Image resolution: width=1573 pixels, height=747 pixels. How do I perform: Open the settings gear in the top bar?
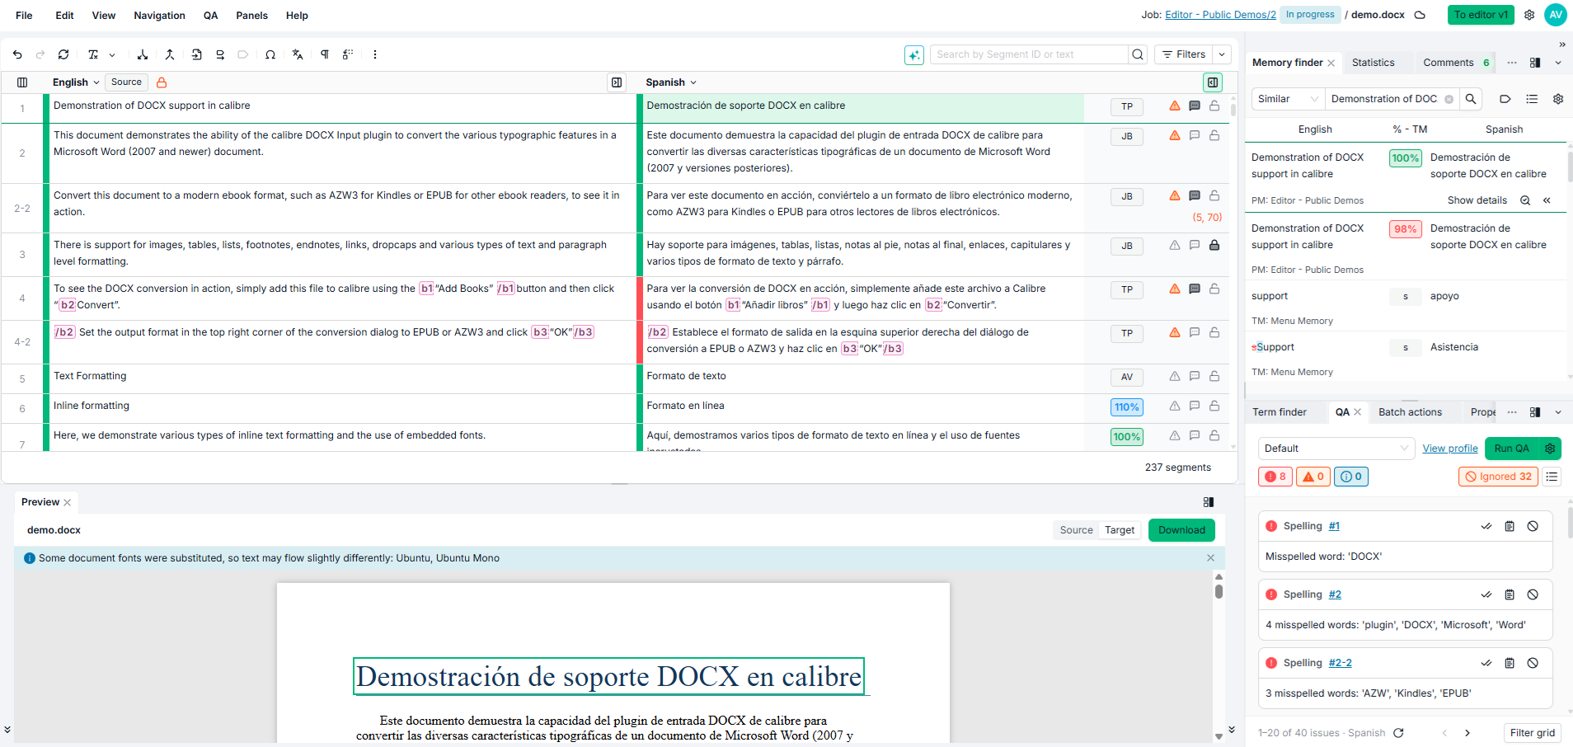coord(1529,15)
